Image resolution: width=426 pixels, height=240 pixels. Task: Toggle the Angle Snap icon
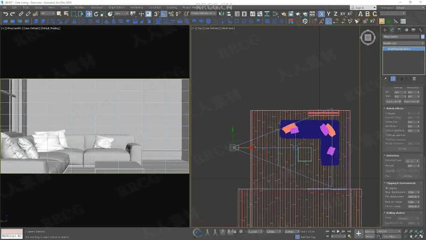coord(164,14)
